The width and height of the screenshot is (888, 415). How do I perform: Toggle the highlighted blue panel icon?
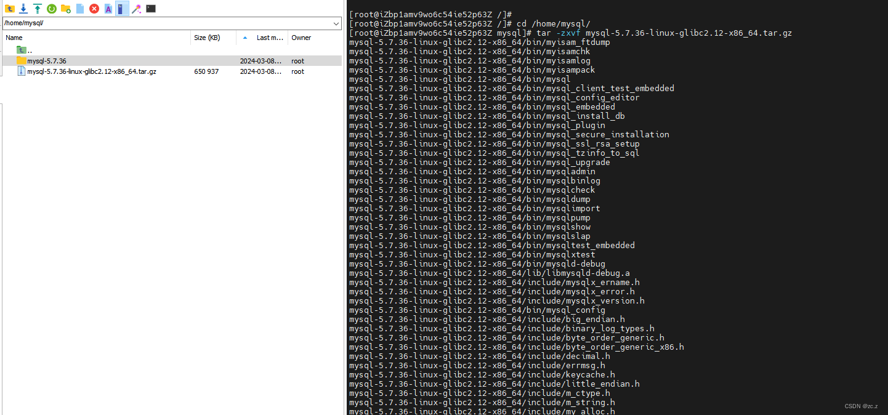pos(122,9)
